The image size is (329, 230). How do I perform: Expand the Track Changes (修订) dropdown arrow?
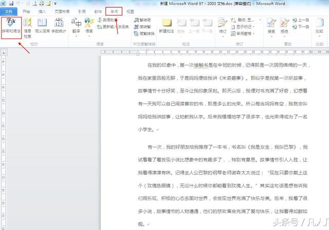223,36
